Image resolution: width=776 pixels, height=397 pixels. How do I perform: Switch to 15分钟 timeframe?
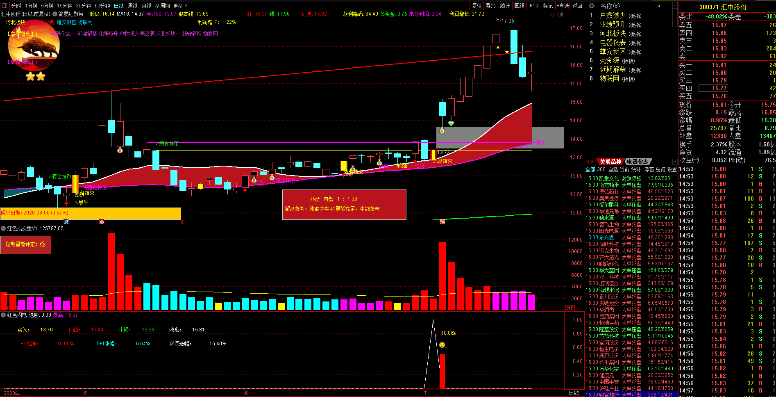coord(64,6)
